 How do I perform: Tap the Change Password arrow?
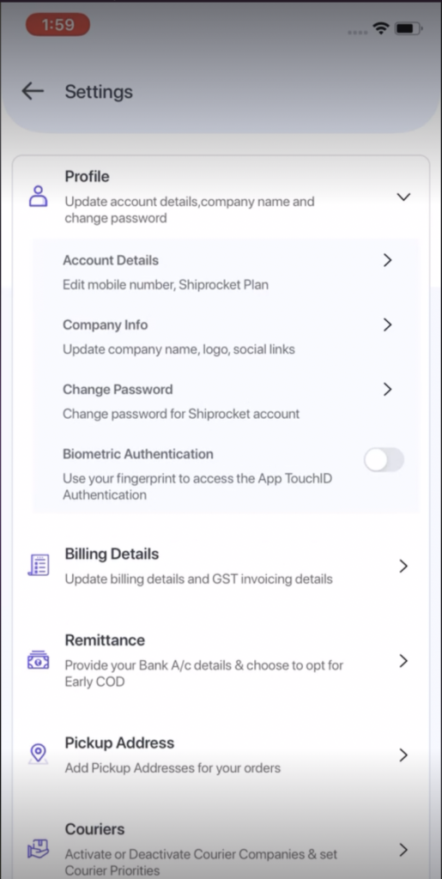pyautogui.click(x=387, y=389)
